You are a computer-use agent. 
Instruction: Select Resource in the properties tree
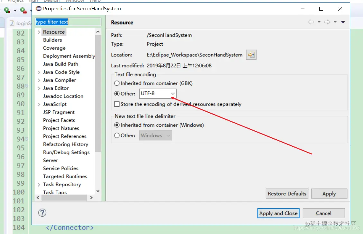(x=54, y=32)
